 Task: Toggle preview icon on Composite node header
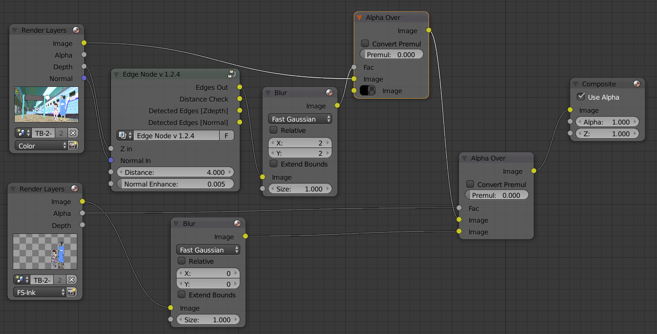(x=636, y=84)
